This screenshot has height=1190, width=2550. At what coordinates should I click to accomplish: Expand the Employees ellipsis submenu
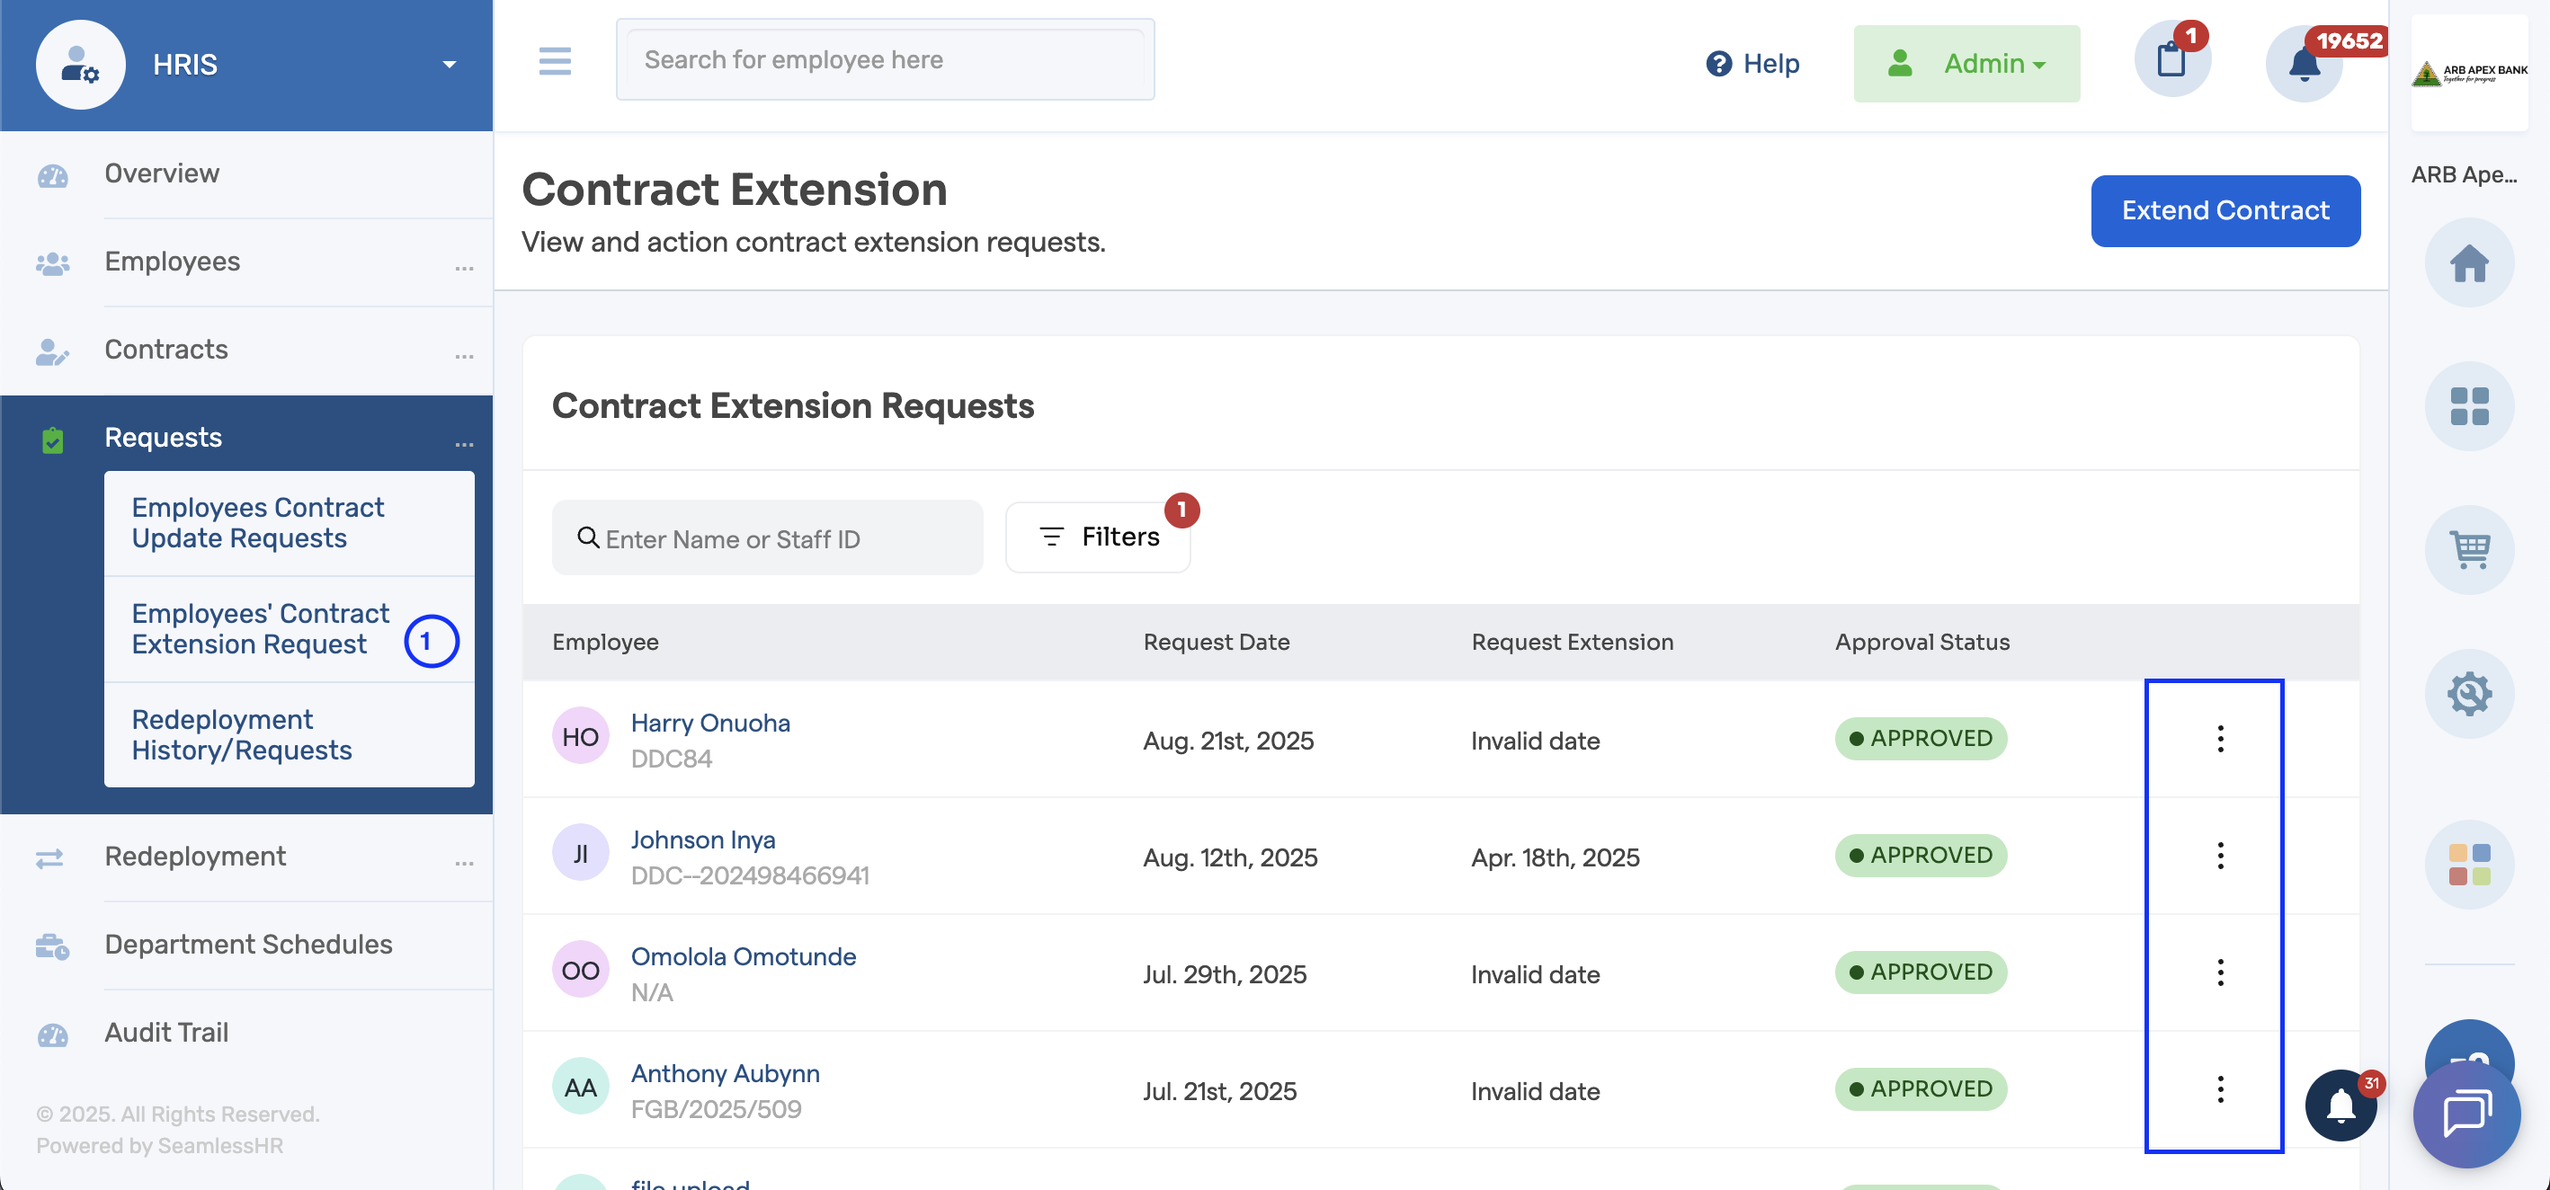[x=464, y=267]
